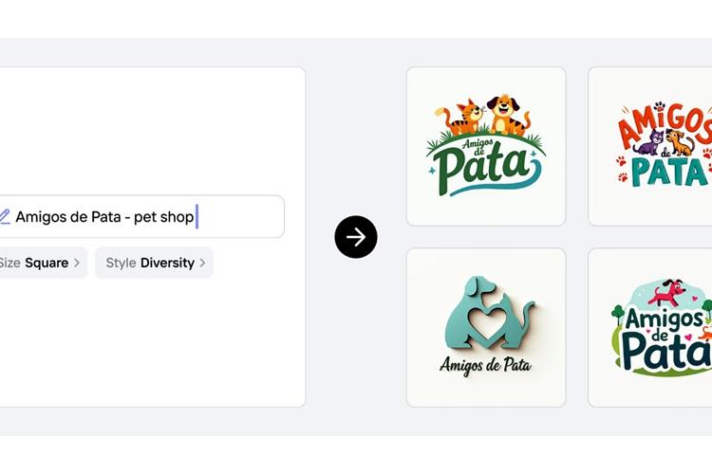Open the Size Square dropdown
The height and width of the screenshot is (474, 712).
42,263
